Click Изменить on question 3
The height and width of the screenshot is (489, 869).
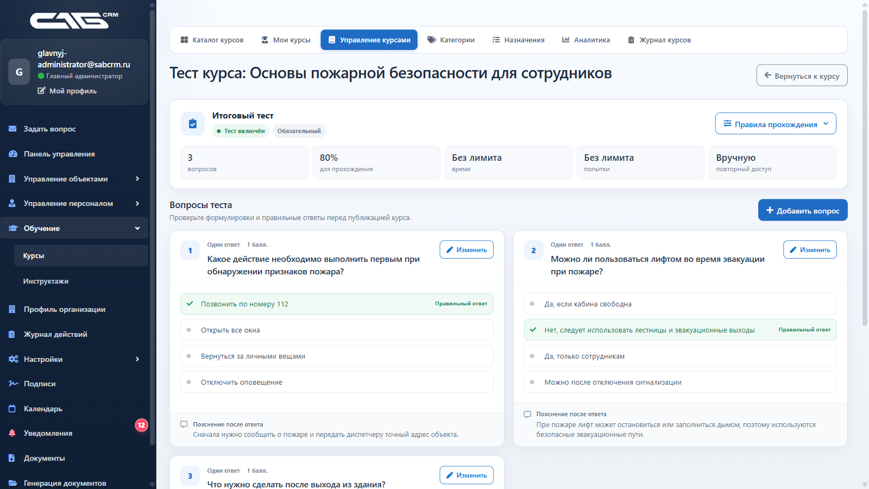[x=467, y=475]
